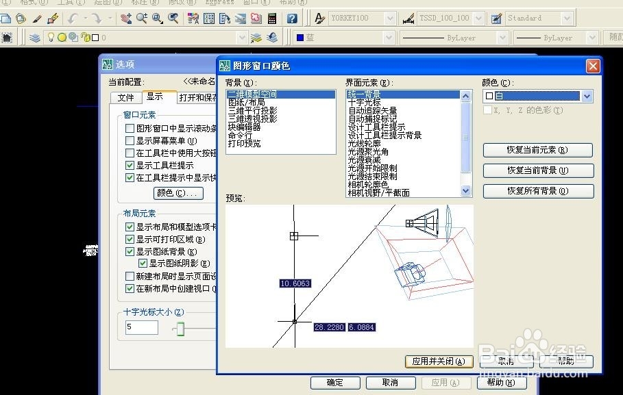The height and width of the screenshot is (395, 623).
Task: Open the QuickCalc calculator icon
Action: [272, 18]
